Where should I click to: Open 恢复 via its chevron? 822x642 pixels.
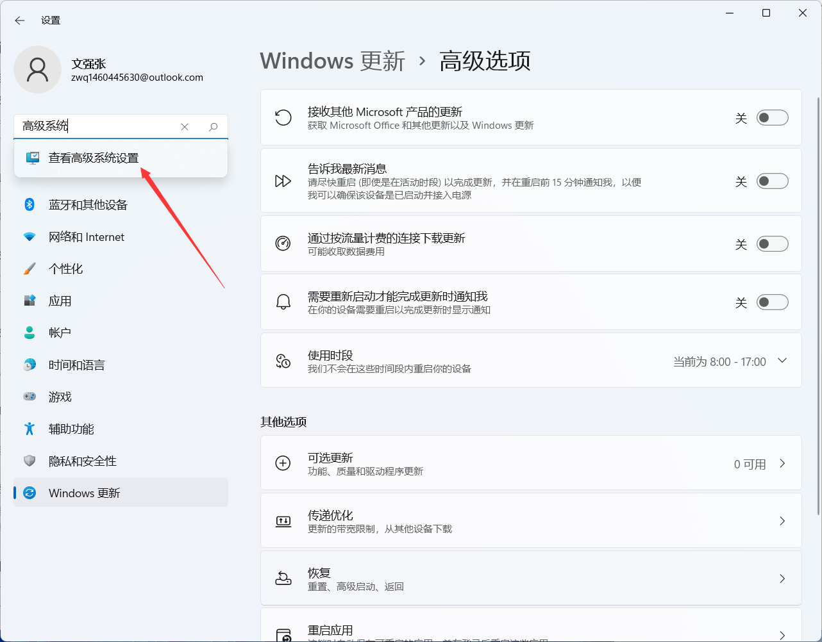point(782,579)
